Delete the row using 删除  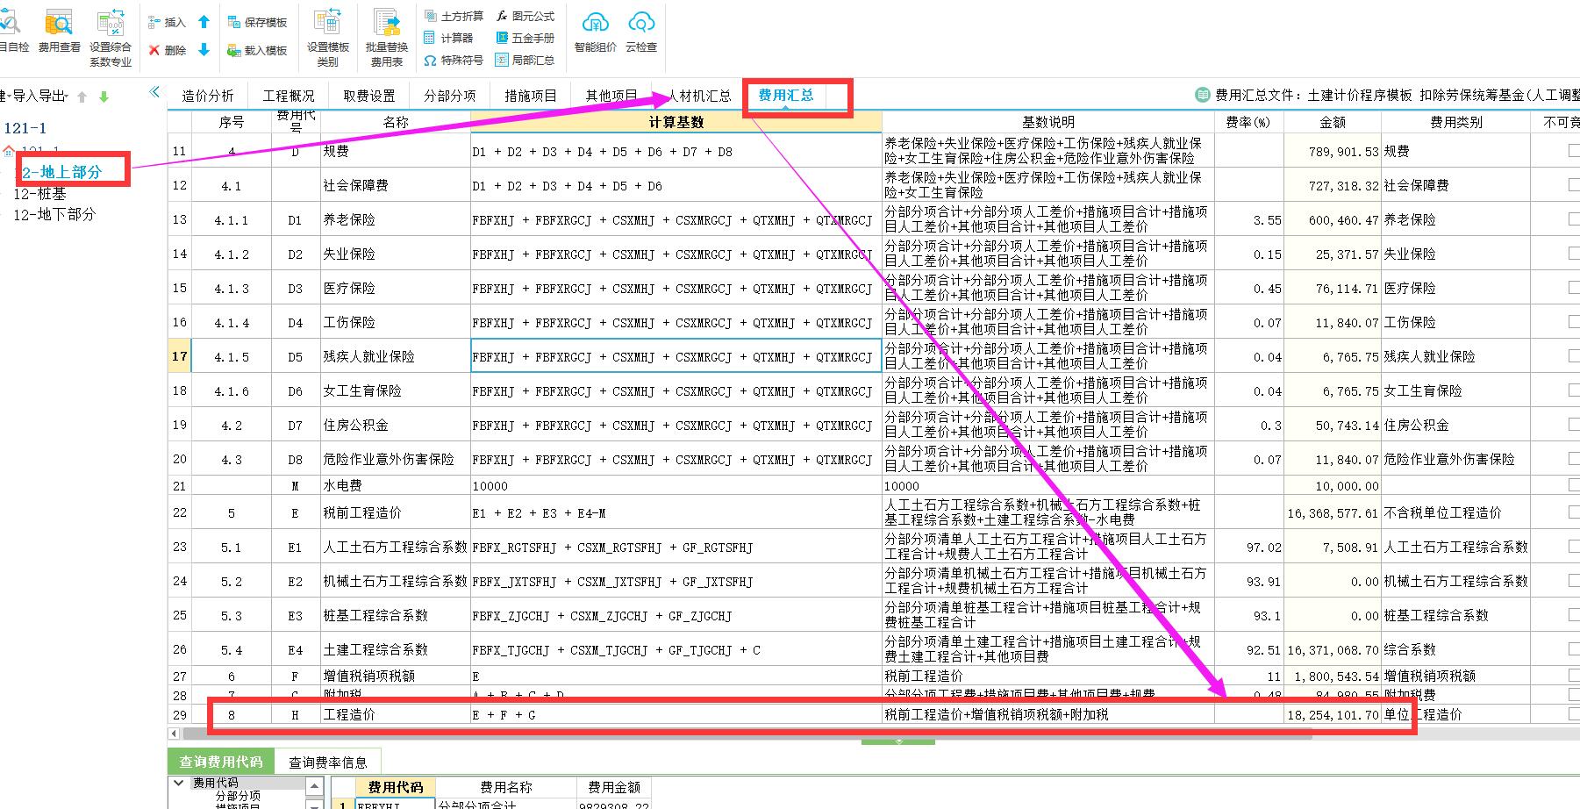pyautogui.click(x=167, y=50)
